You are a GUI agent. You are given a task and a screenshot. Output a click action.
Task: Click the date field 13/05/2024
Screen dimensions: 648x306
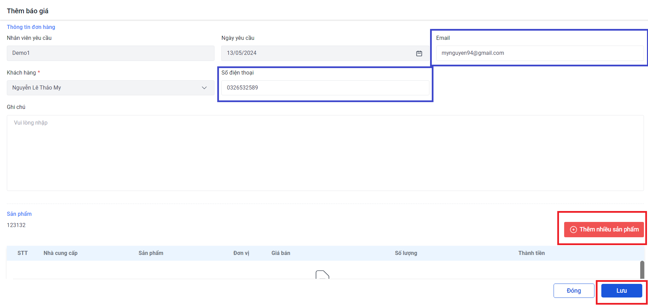325,53
